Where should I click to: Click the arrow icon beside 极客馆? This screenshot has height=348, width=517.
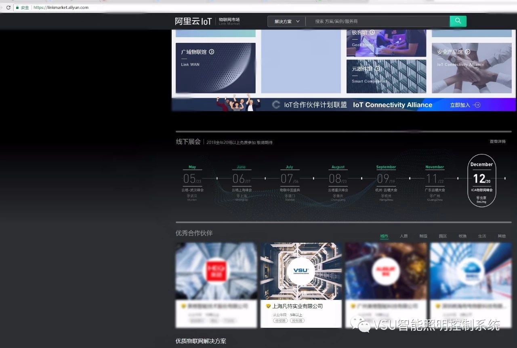(372, 32)
